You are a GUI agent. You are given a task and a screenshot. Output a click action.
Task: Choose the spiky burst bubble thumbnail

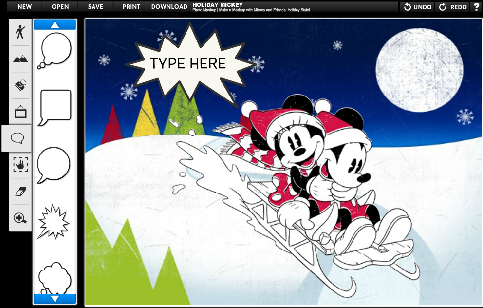point(53,222)
